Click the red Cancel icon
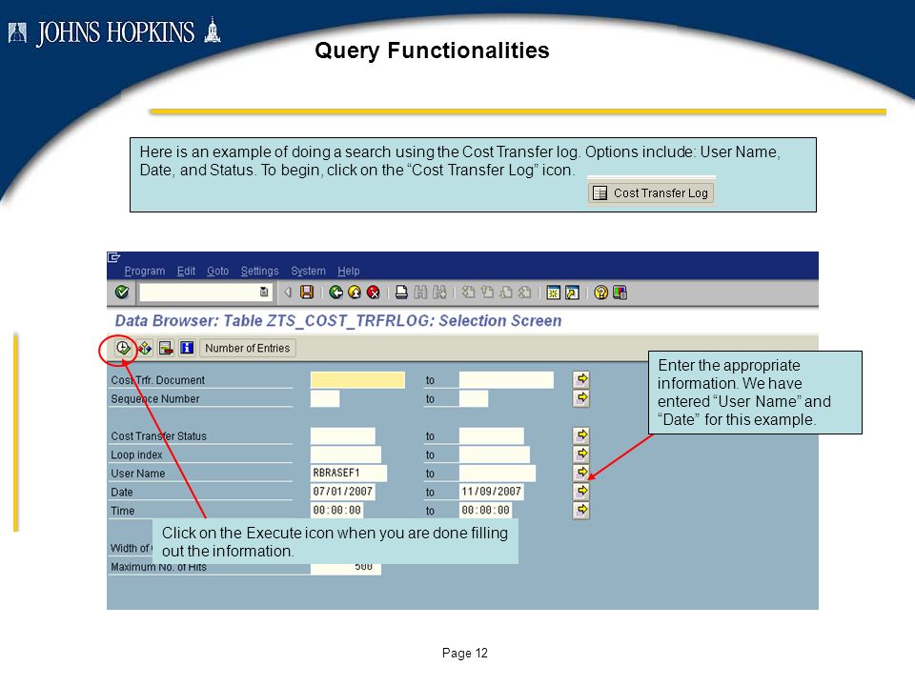915x686 pixels. click(x=374, y=293)
